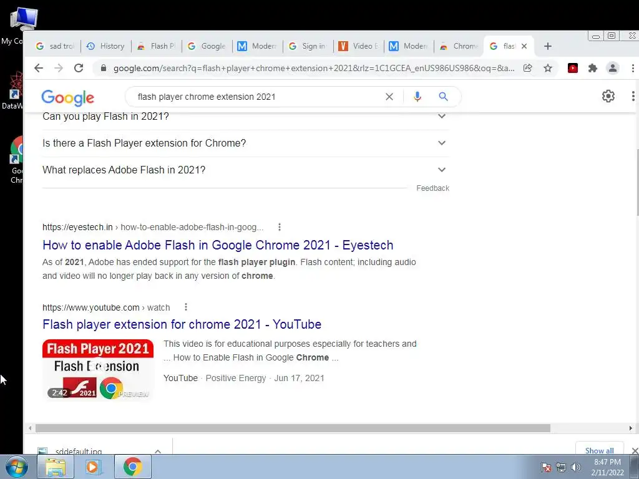Screen dimensions: 639x479
Task: Open options for YouTube result
Action: (186, 307)
